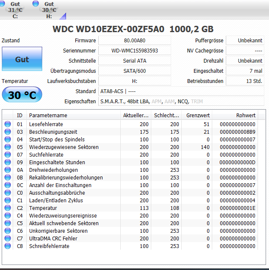
Task: Click current value 113 in Temperatur row
Action: pos(144,208)
